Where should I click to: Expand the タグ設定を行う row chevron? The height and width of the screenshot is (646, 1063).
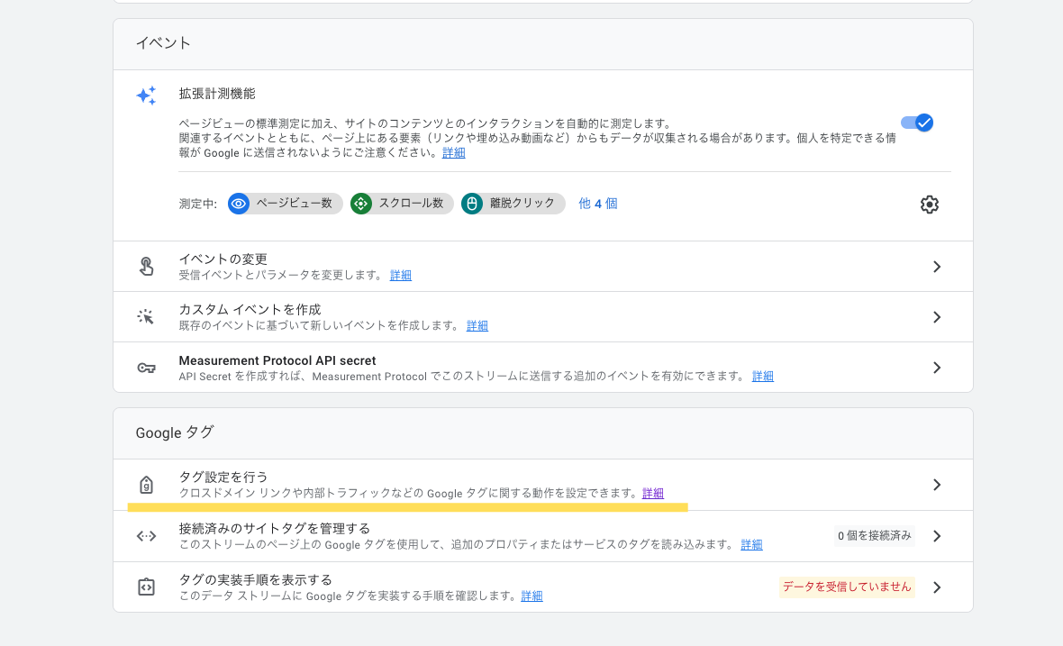click(937, 485)
